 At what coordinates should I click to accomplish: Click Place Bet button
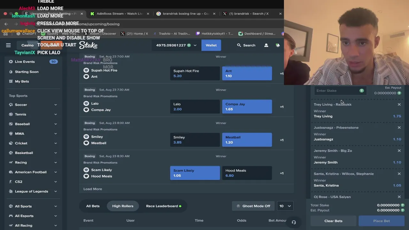(x=382, y=221)
